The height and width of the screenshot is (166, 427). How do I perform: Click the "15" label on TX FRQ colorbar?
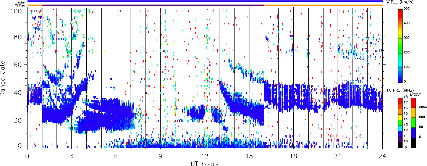click(406, 113)
